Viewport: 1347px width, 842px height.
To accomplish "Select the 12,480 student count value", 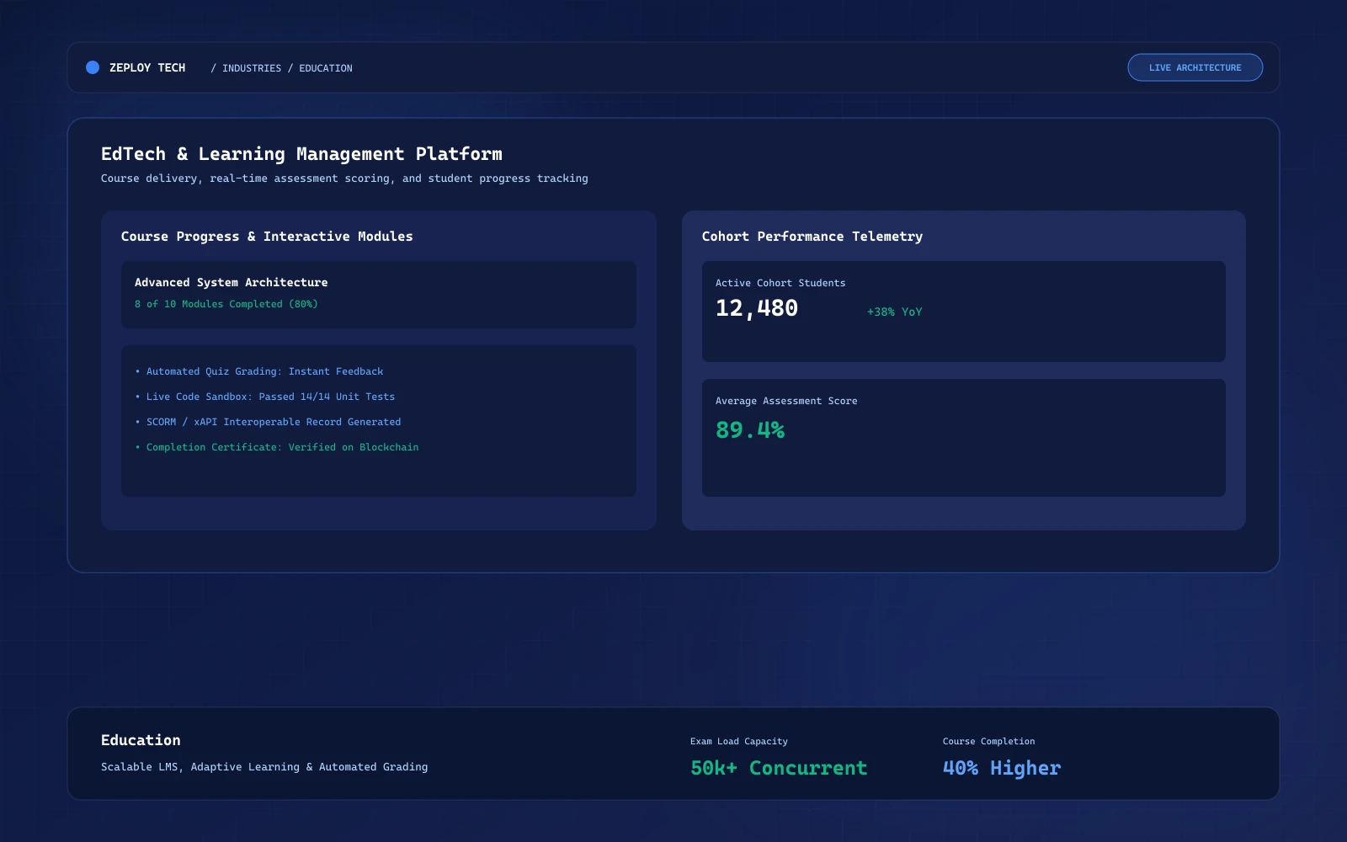I will (757, 308).
